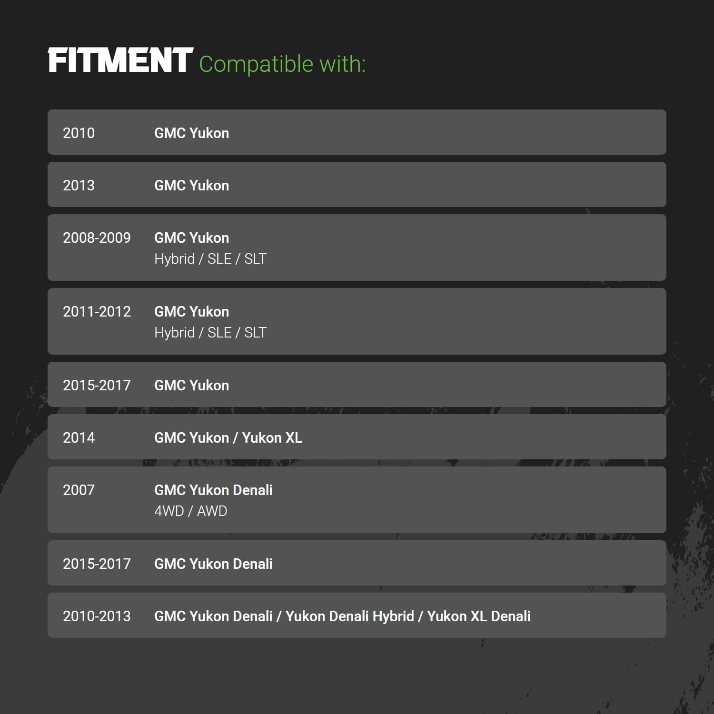Click the 2007 year label
This screenshot has width=714, height=714.
pos(79,490)
